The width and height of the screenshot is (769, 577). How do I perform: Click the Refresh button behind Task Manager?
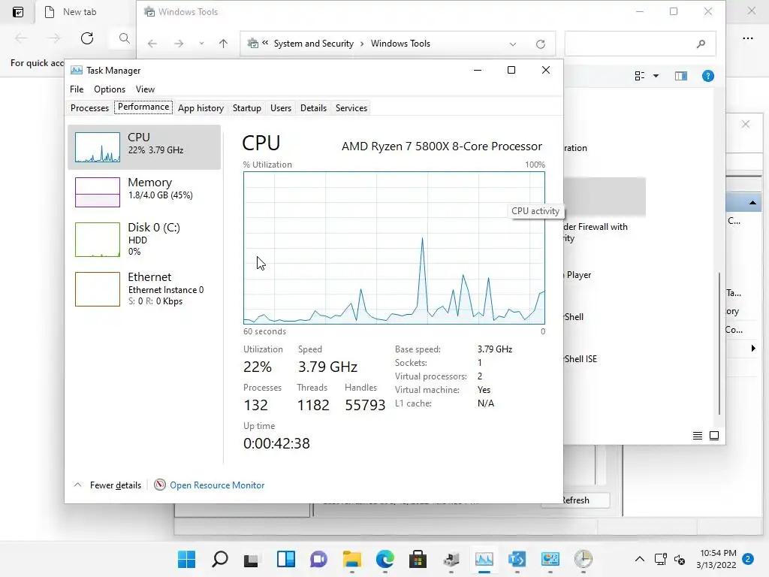(574, 500)
